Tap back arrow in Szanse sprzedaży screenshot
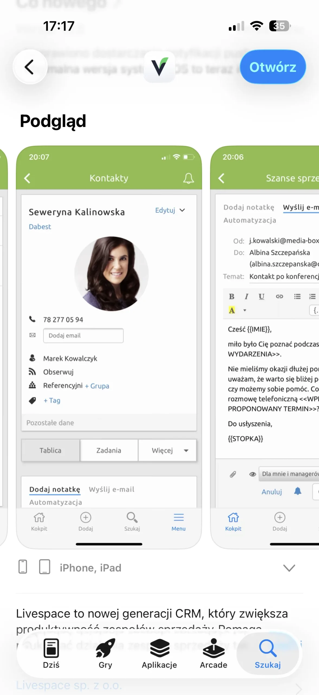The width and height of the screenshot is (319, 695). pyautogui.click(x=221, y=178)
